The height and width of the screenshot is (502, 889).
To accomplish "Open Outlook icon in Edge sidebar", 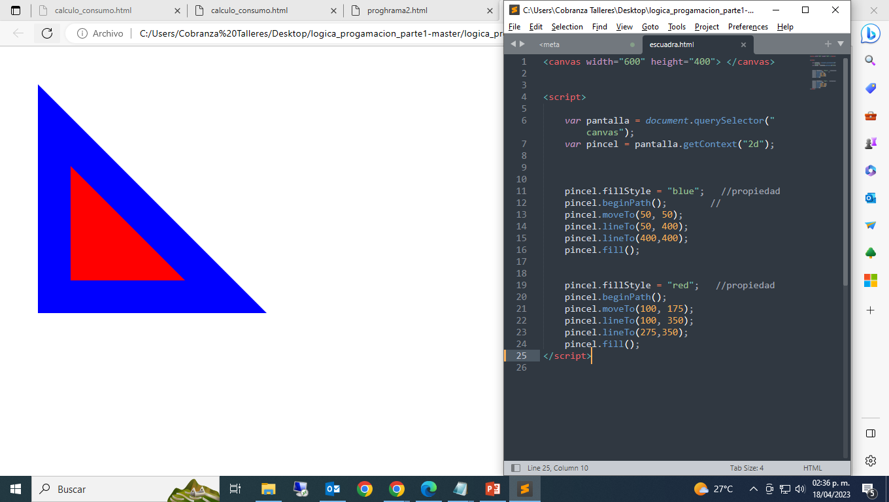I will (870, 198).
